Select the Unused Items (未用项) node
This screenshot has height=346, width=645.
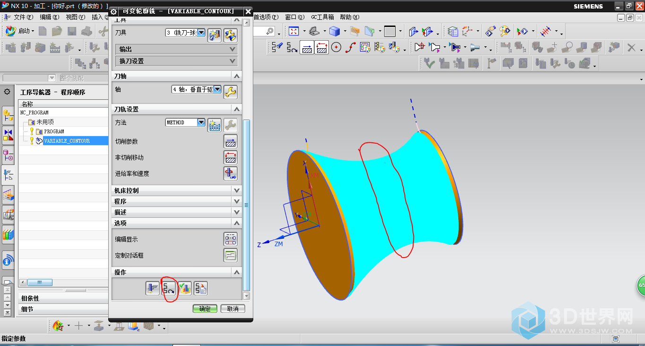click(45, 122)
